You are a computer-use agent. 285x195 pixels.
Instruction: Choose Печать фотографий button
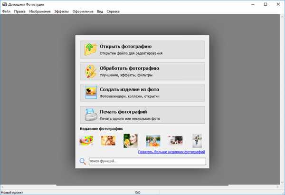point(142,115)
